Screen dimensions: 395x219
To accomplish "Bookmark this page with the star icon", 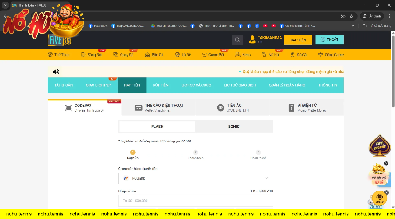I will point(352,16).
